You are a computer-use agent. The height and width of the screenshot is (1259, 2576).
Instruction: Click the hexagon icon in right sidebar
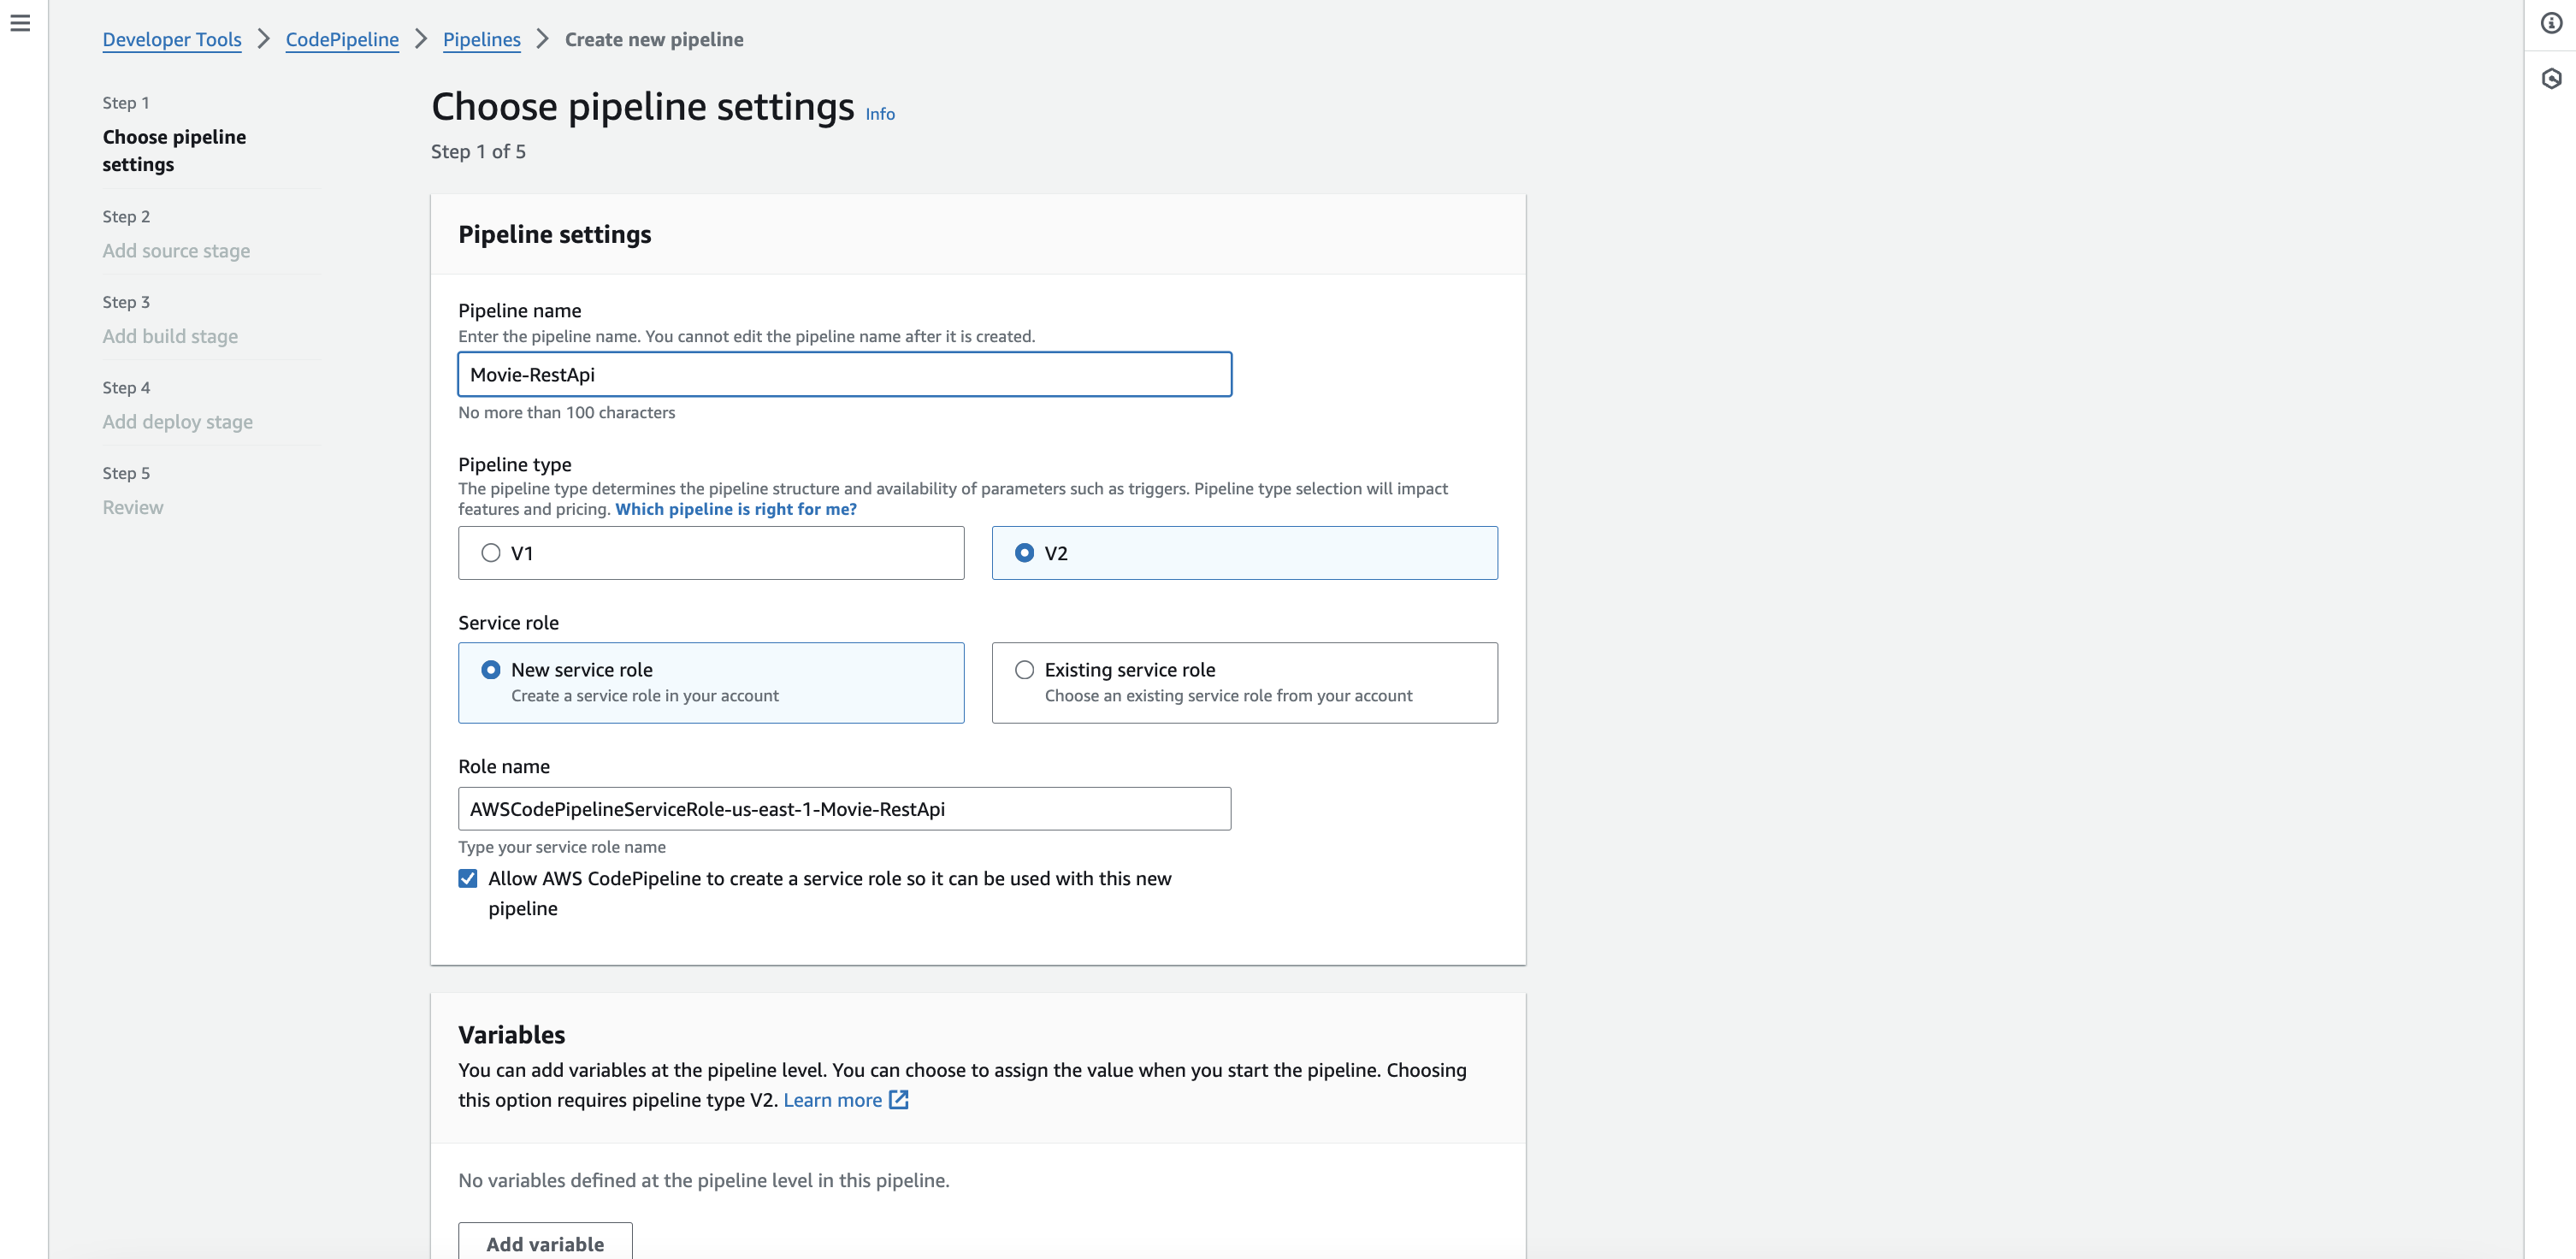(x=2551, y=79)
